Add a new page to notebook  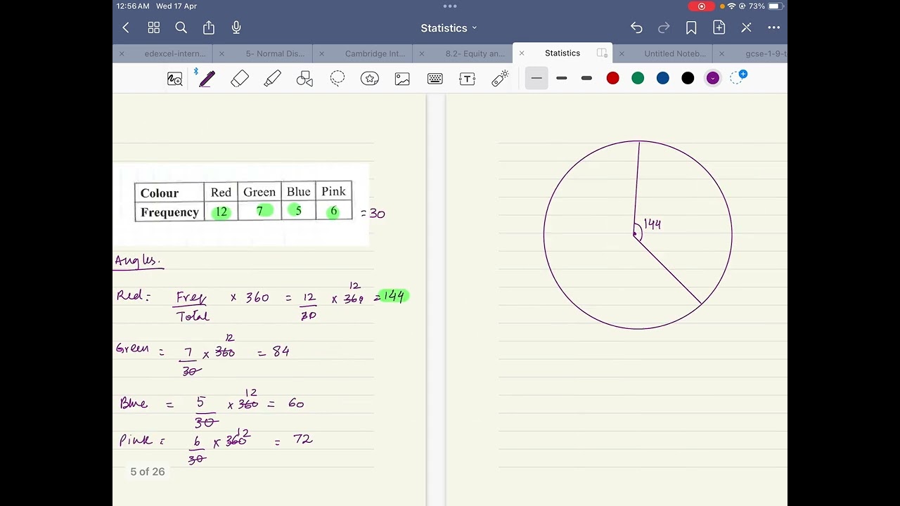[x=719, y=28]
